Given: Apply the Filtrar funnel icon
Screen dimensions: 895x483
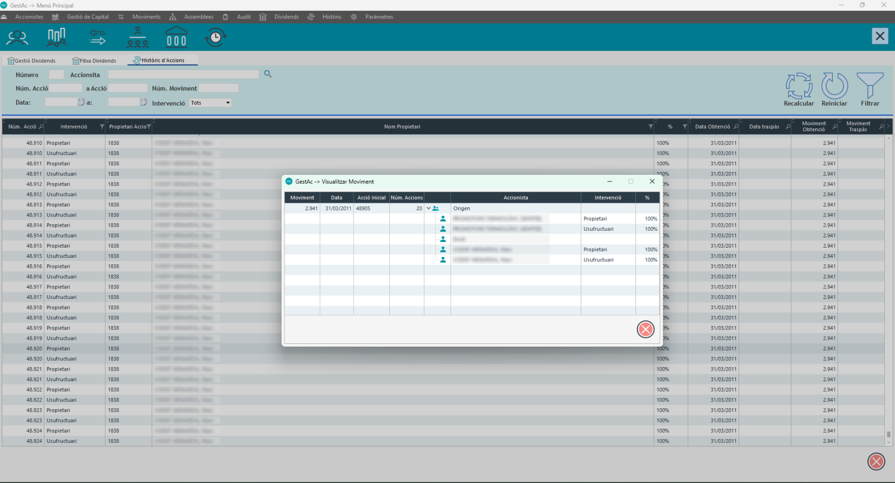Looking at the screenshot, I should pos(870,86).
